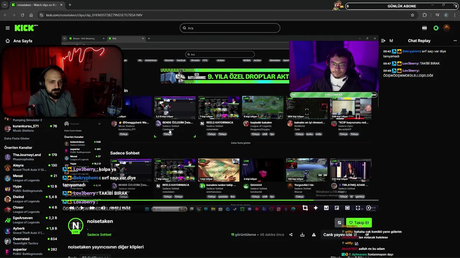
Task: Open the hamburger sidebar menu
Action: pos(8,28)
